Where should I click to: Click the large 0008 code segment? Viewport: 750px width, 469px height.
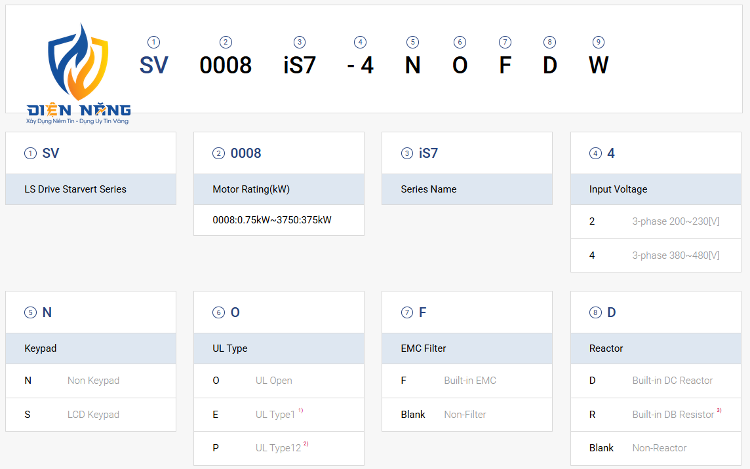(226, 65)
